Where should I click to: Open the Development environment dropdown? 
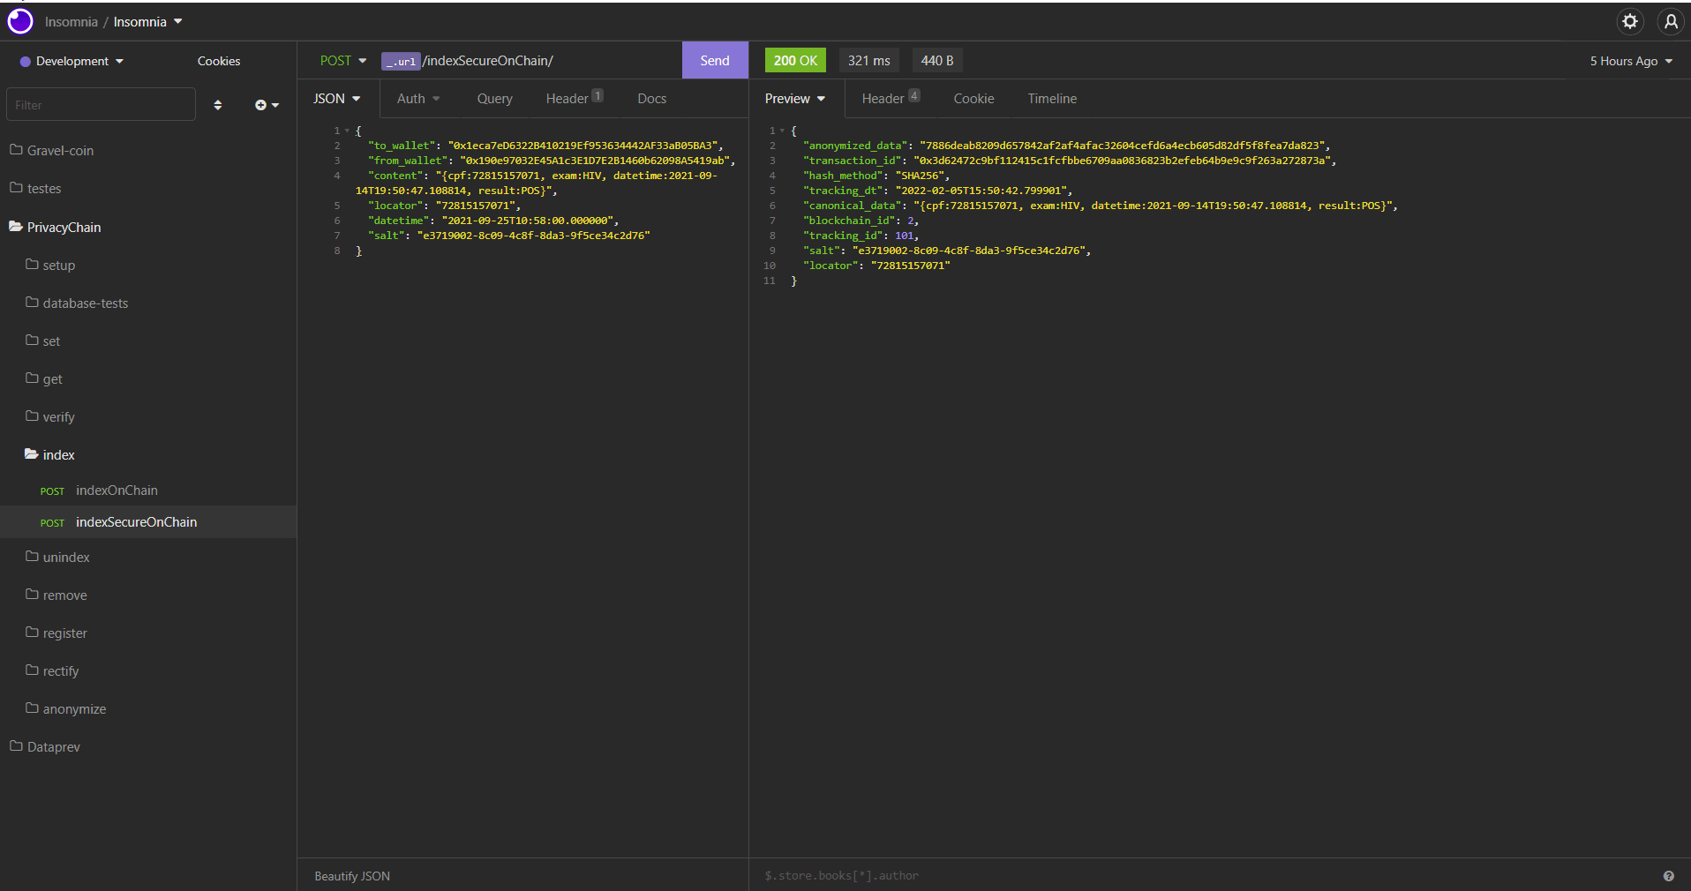point(72,61)
